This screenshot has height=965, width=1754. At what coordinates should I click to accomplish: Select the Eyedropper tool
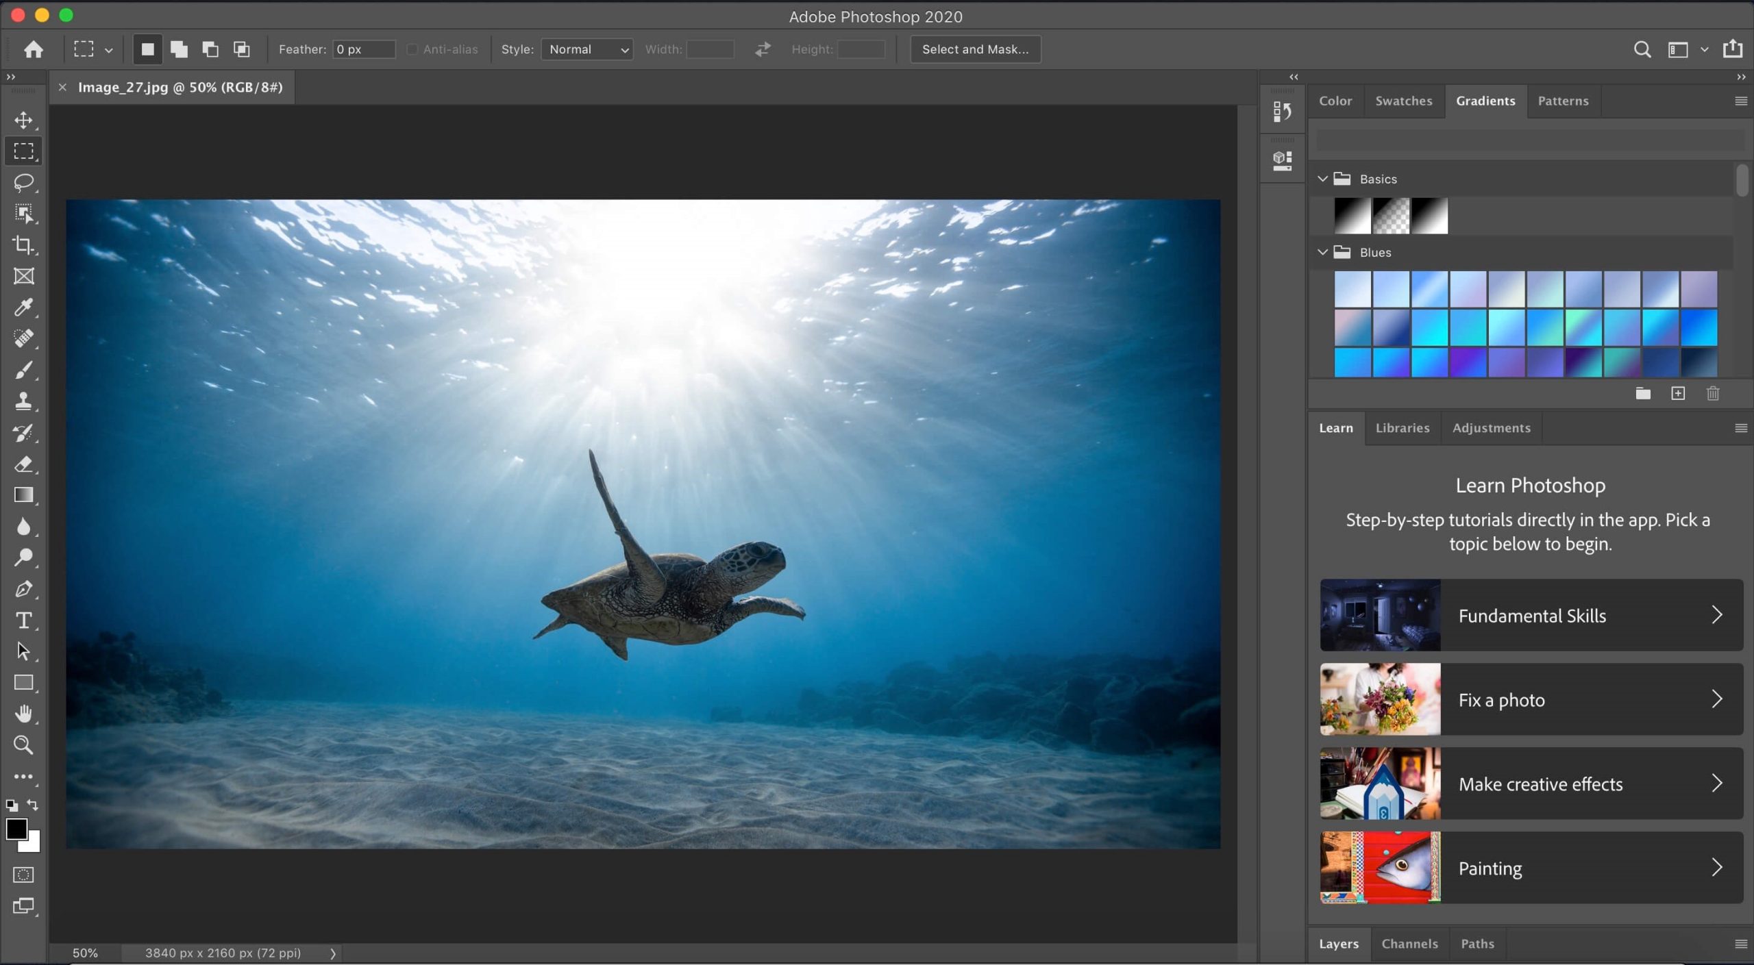coord(23,308)
